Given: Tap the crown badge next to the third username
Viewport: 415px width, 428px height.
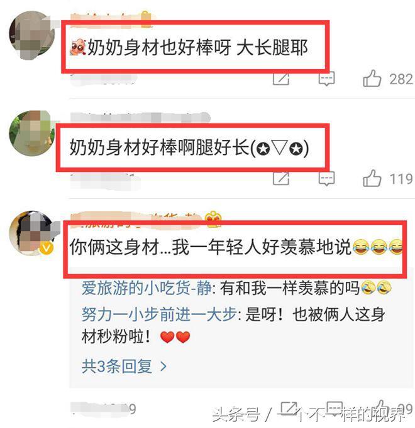Looking at the screenshot, I should pos(213,217).
